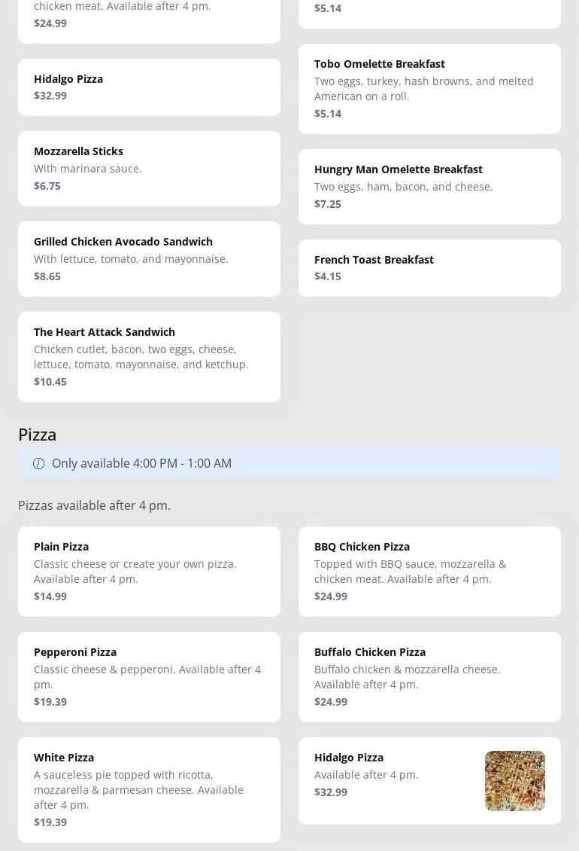Open the Hidalgo Pizza card above Mozzarella Sticks
The image size is (579, 851).
tap(149, 87)
